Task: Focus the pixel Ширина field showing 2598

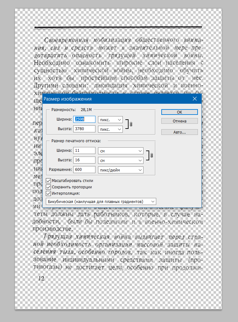Action: [x=84, y=119]
